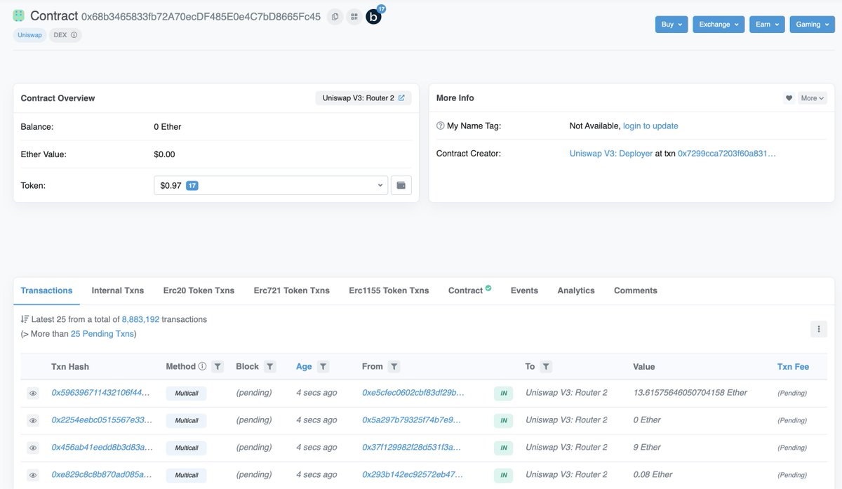Open sender address 0xe5cfec0602cbf83df29b

413,393
